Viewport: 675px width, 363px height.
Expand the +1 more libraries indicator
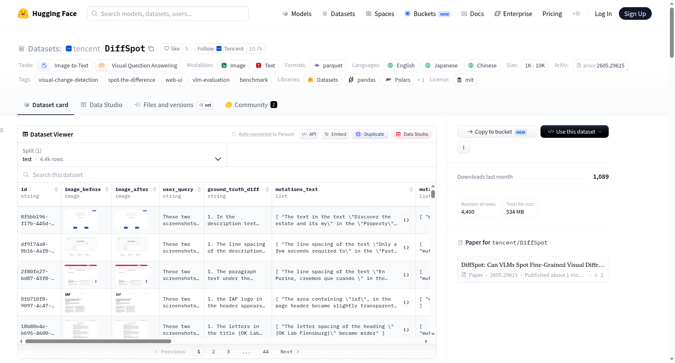(x=421, y=80)
